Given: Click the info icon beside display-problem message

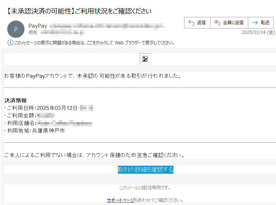Looking at the screenshot, I should [x=10, y=43].
